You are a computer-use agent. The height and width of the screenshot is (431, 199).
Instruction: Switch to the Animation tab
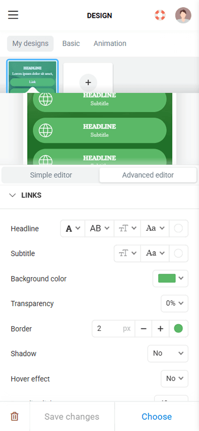click(x=110, y=43)
